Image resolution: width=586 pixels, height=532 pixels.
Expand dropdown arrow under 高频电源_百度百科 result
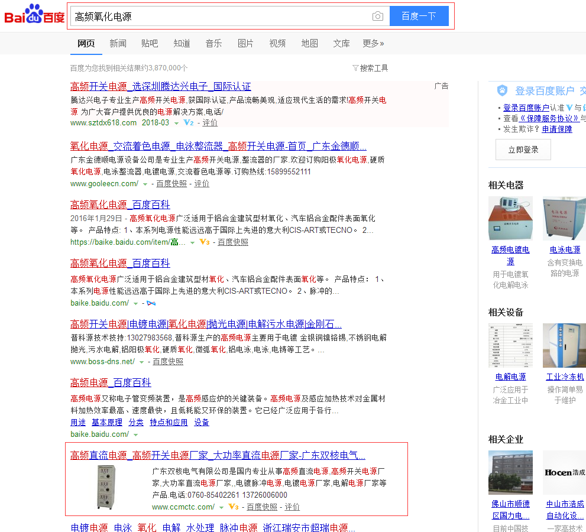pyautogui.click(x=135, y=435)
